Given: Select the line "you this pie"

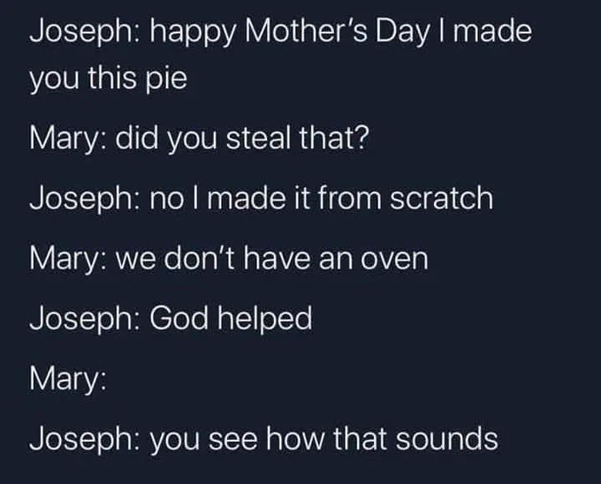Looking at the screenshot, I should pos(109,78).
